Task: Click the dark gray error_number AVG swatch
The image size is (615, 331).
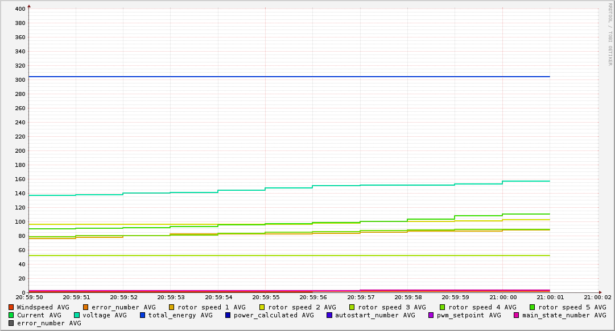Action: click(x=11, y=323)
